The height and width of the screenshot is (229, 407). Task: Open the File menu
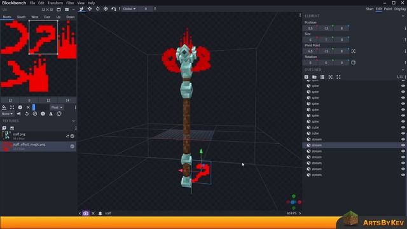tap(32, 3)
